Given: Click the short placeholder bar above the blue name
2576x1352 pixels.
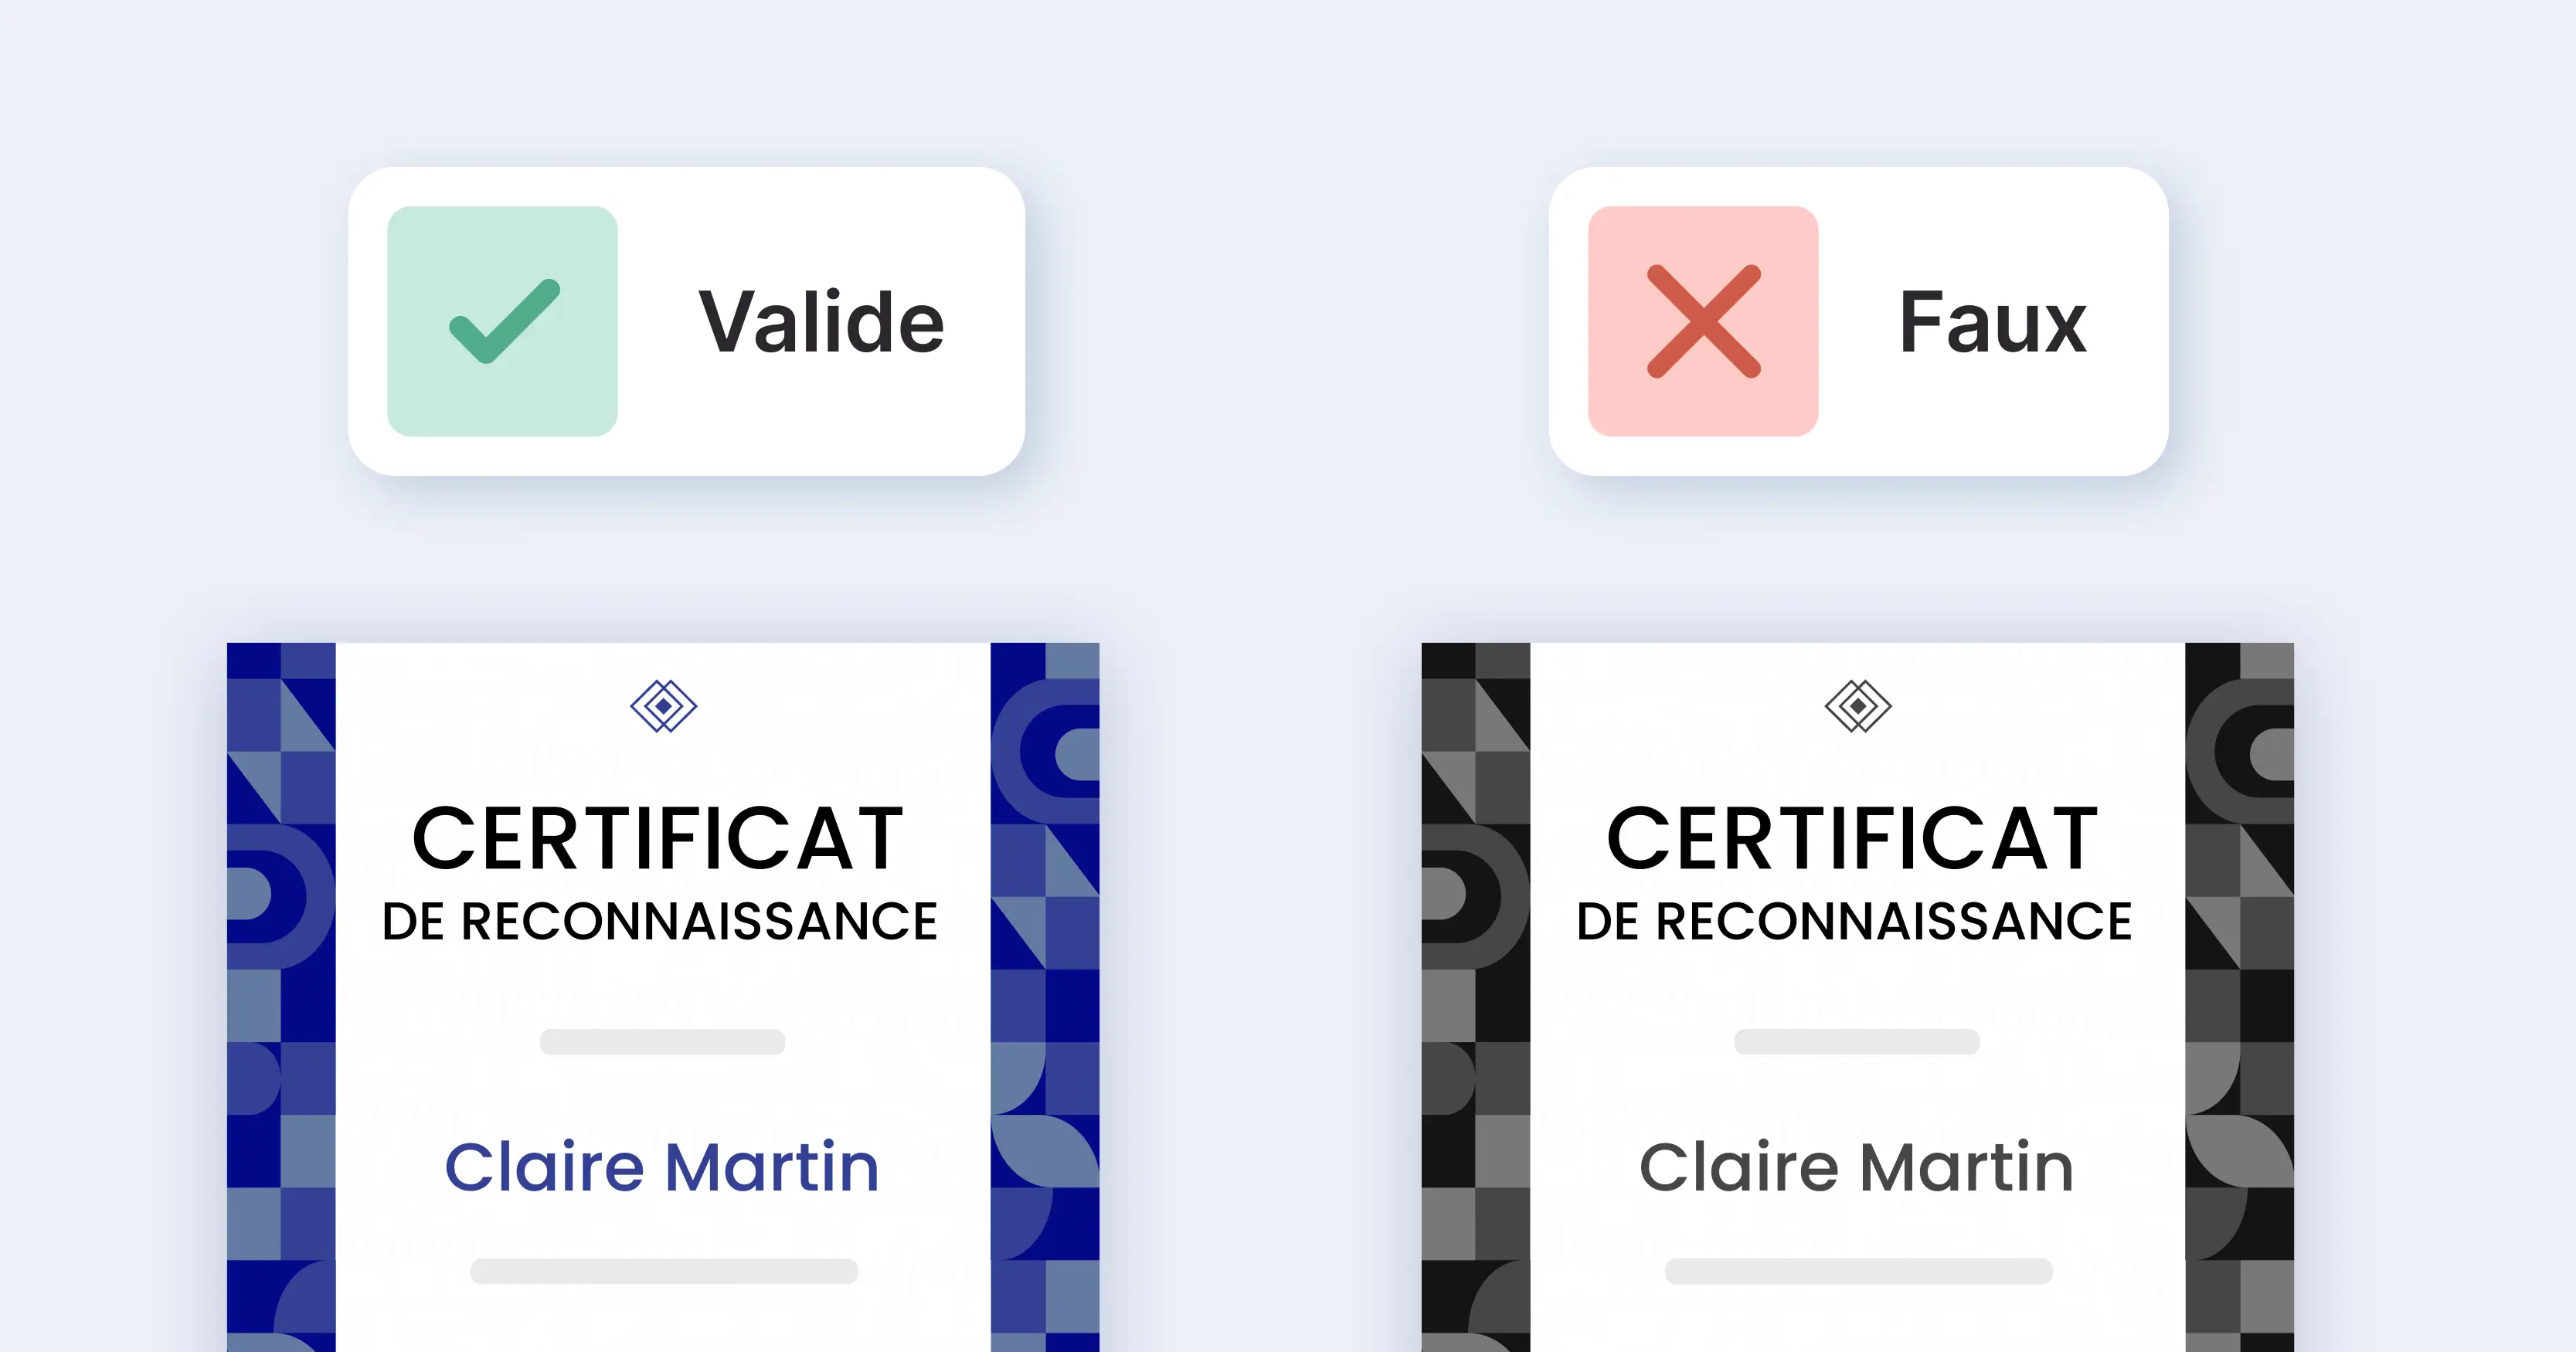Looking at the screenshot, I should click(662, 1041).
